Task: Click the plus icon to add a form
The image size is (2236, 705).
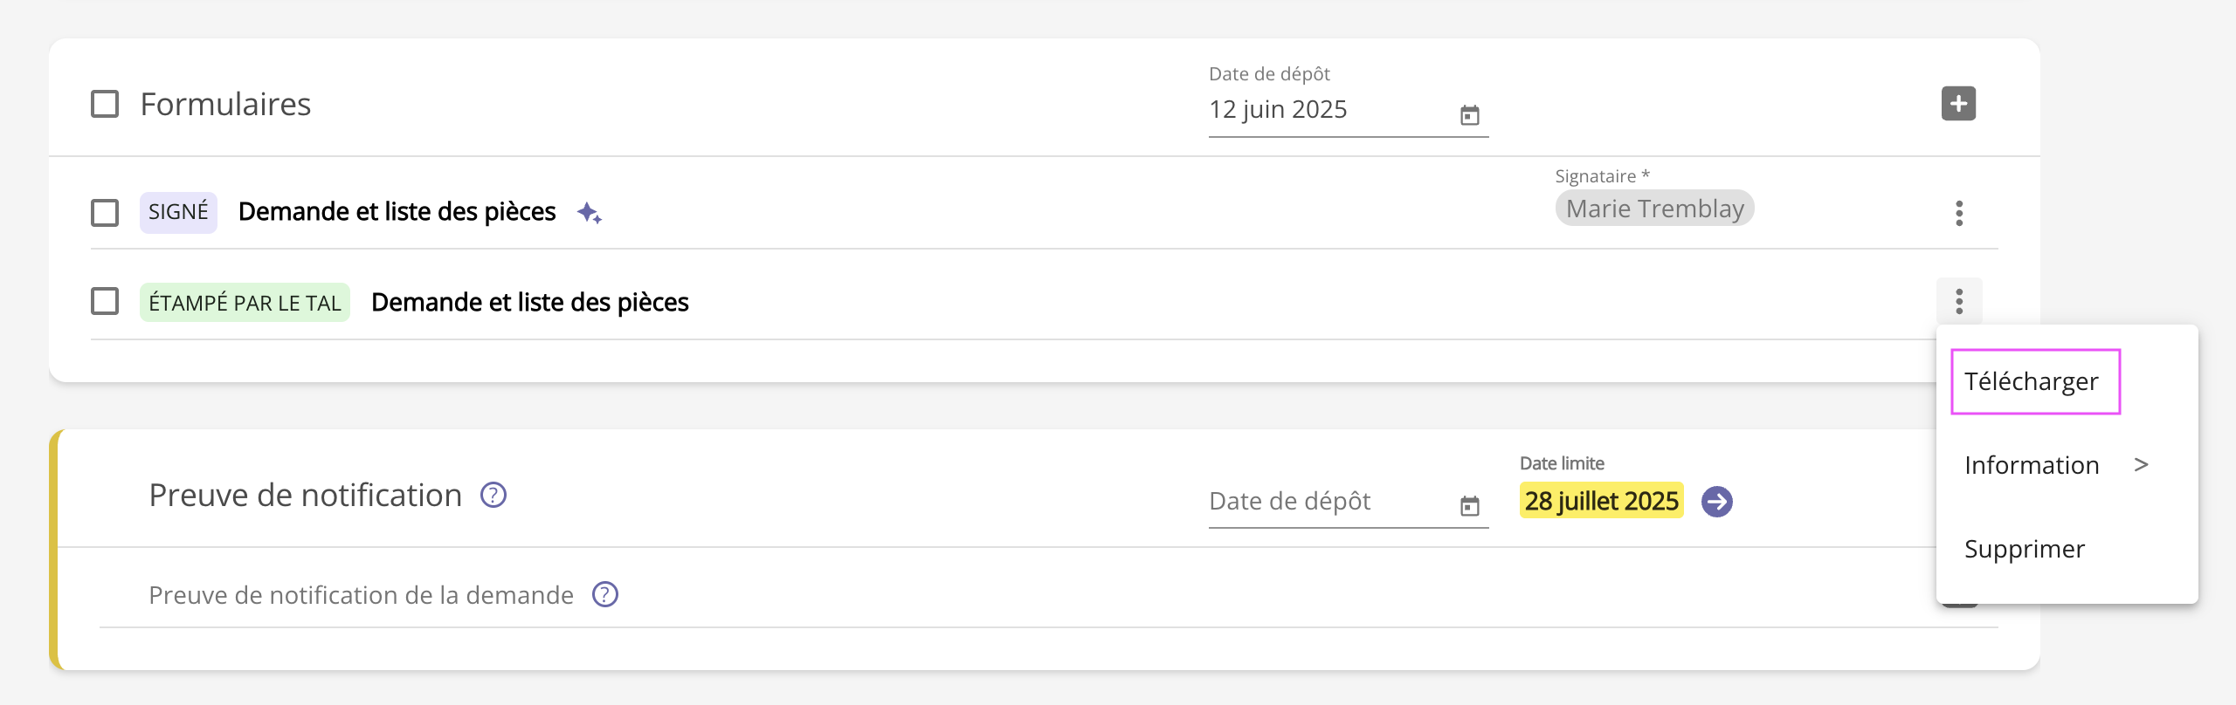Action: [x=1958, y=104]
